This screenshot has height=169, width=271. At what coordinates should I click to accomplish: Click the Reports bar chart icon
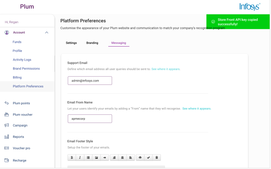point(6,137)
